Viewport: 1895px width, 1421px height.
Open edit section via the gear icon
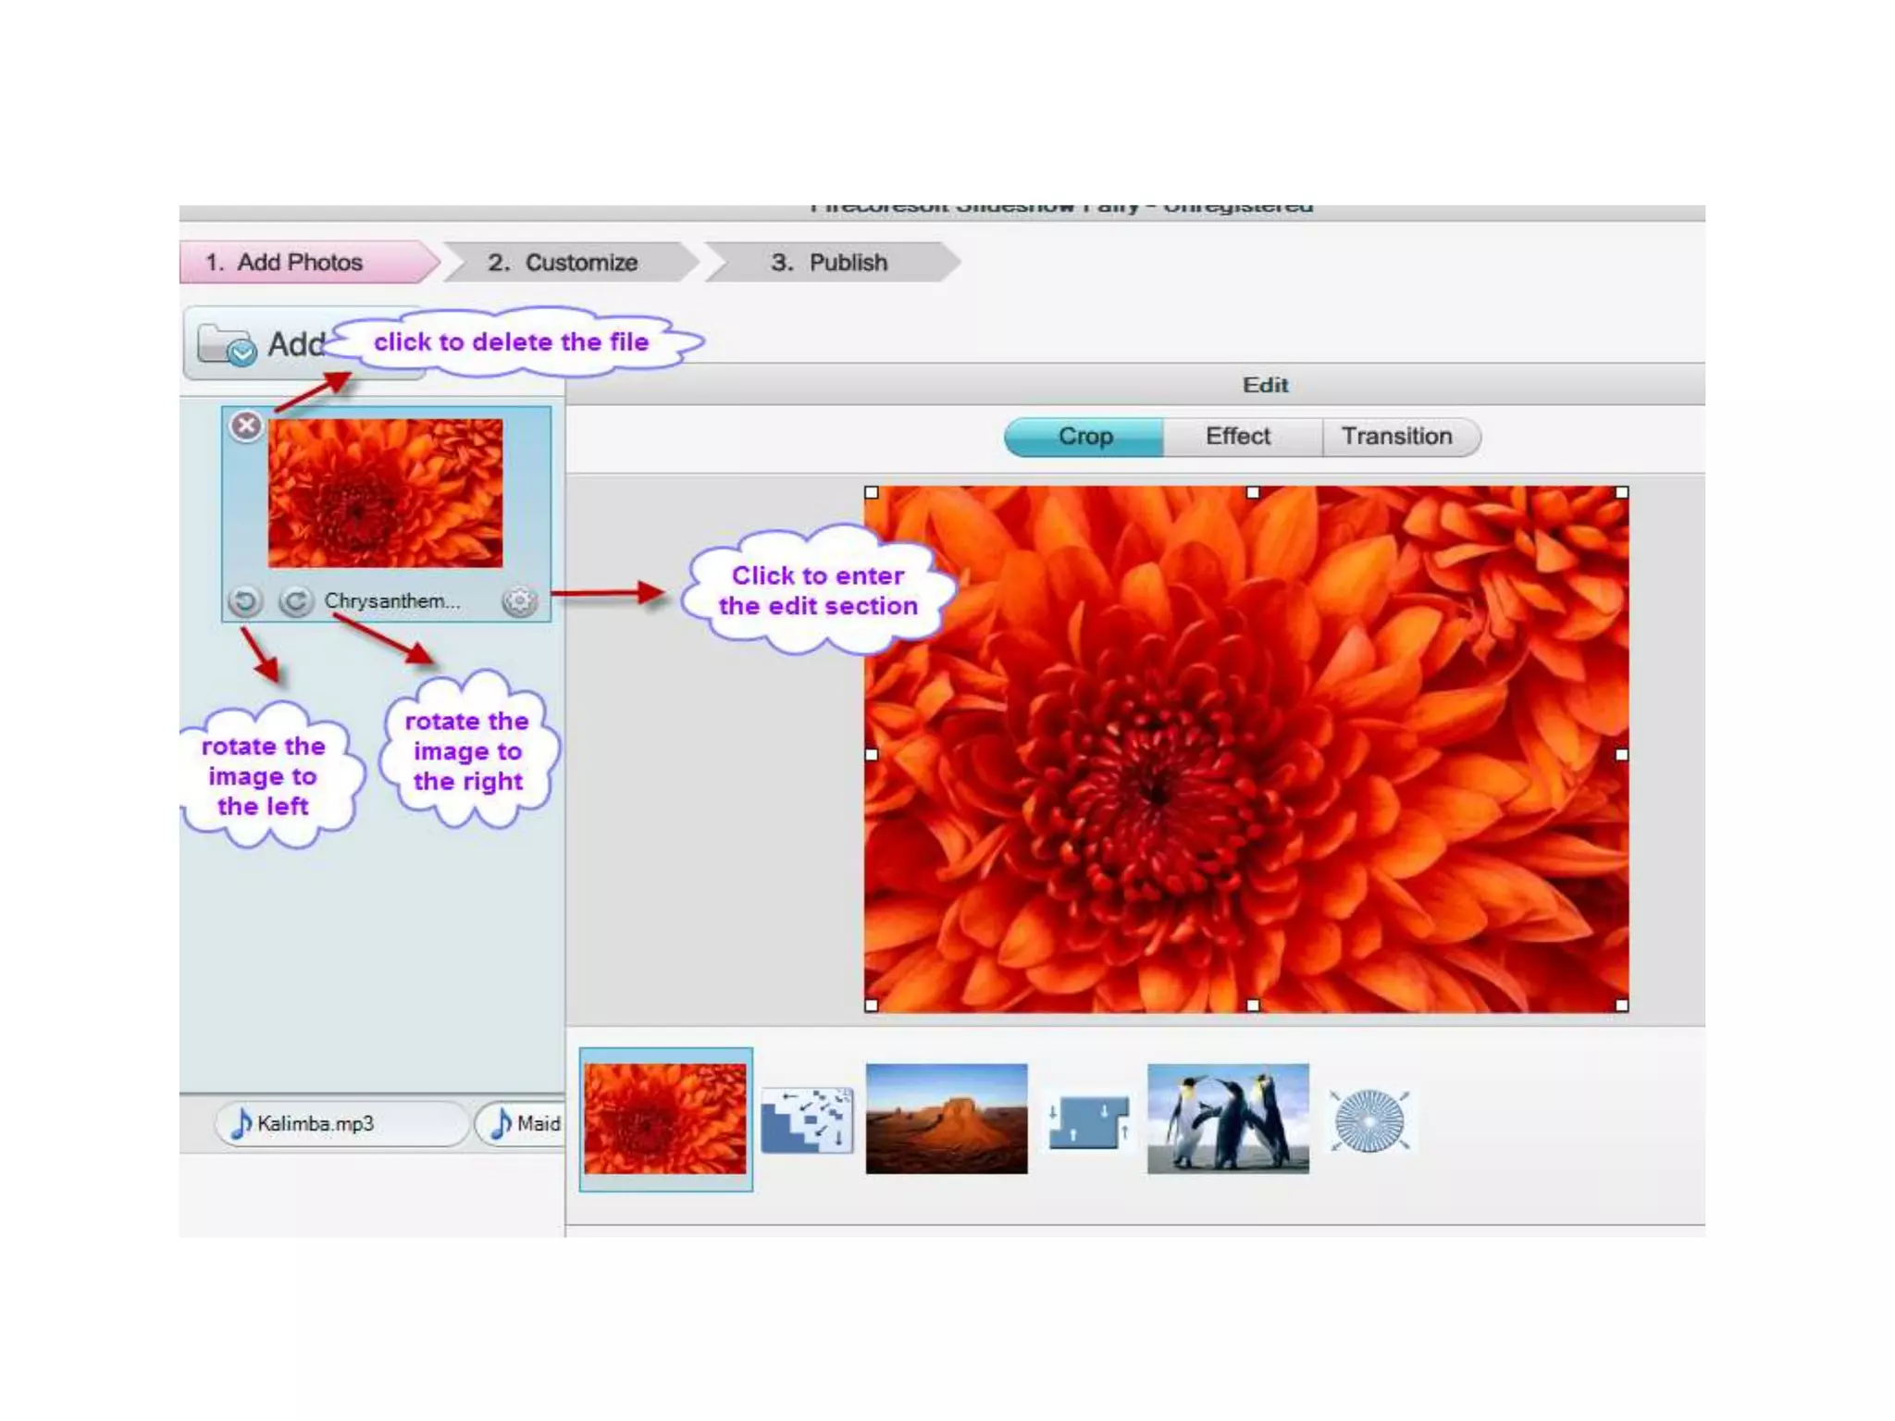click(519, 601)
